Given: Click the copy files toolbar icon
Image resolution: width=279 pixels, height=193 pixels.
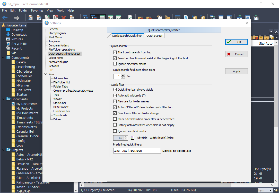Looking at the screenshot, I should coord(47,17).
